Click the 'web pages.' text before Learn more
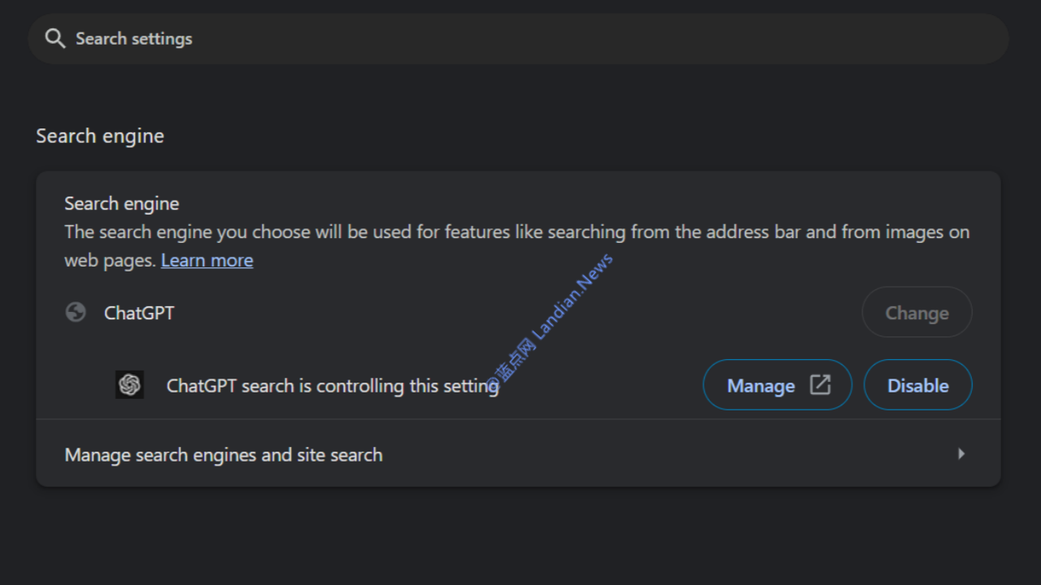 coord(110,260)
